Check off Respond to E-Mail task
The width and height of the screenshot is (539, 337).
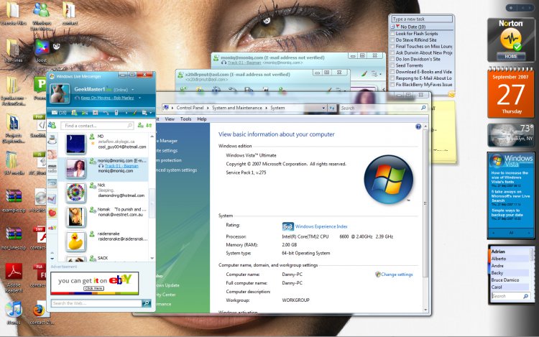tap(392, 78)
